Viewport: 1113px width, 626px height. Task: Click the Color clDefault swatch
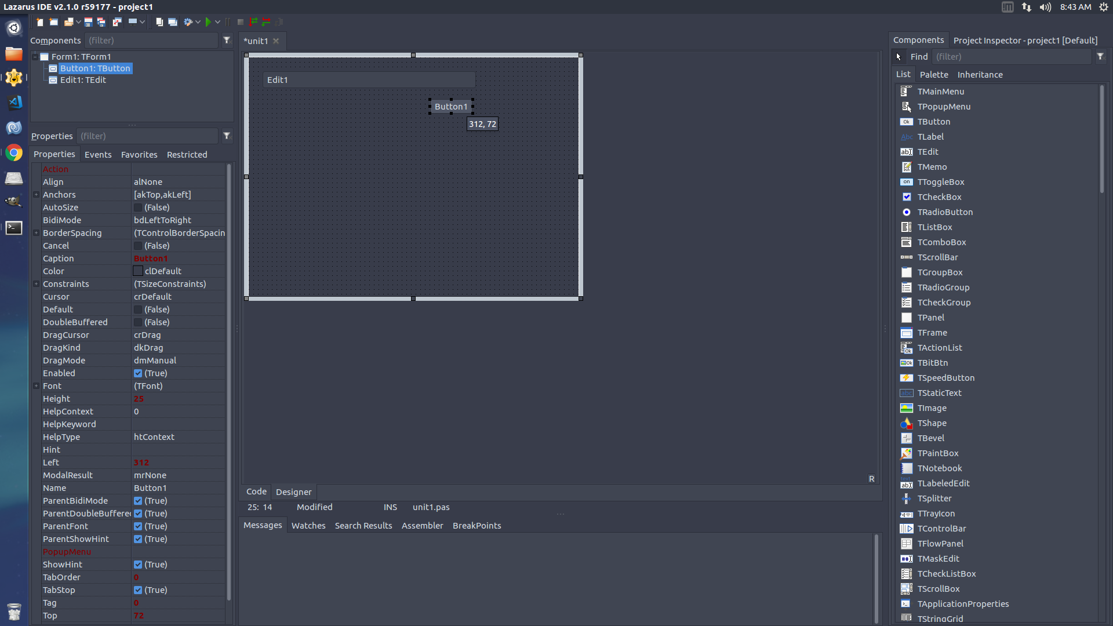coord(138,271)
